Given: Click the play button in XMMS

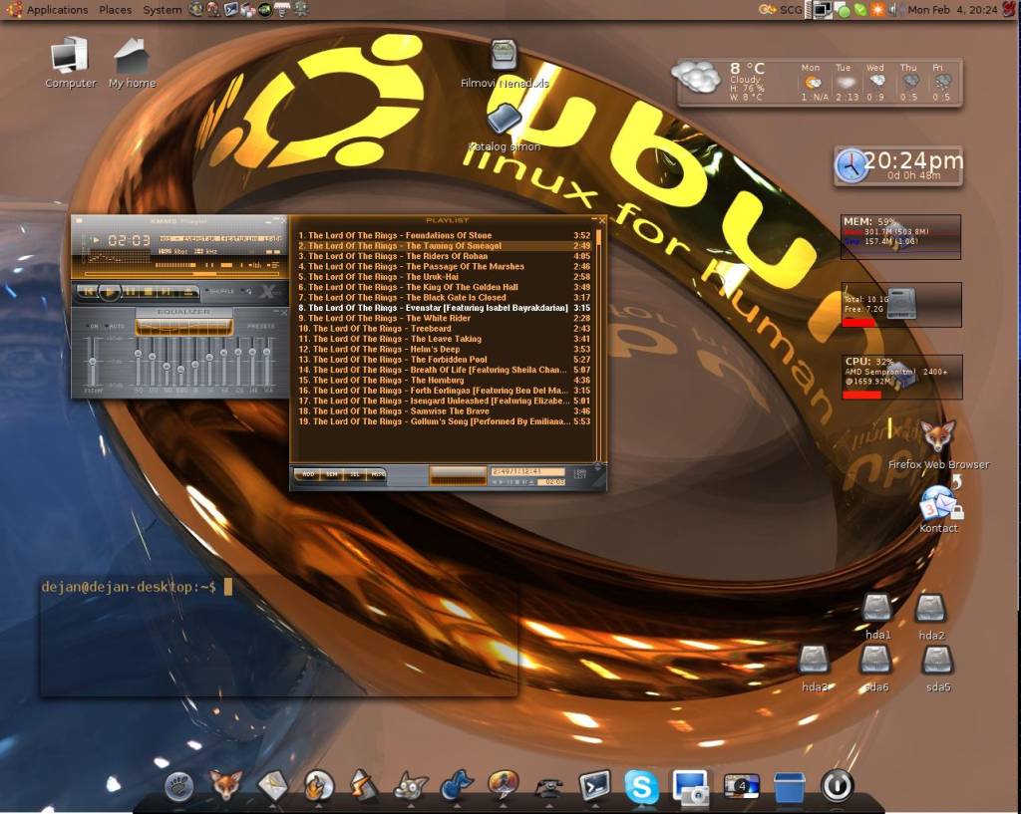Looking at the screenshot, I should click(x=110, y=291).
